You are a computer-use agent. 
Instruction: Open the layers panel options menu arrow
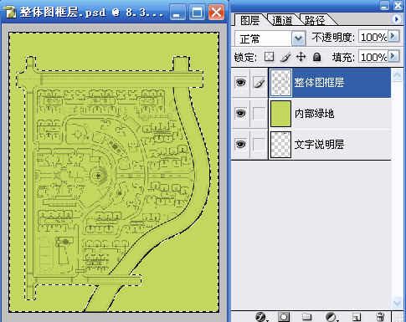click(396, 19)
